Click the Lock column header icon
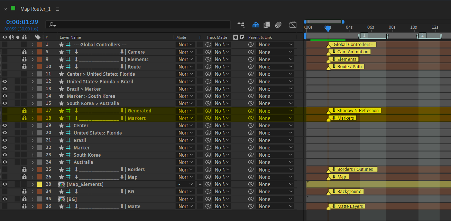The height and width of the screenshot is (221, 451). (24, 37)
